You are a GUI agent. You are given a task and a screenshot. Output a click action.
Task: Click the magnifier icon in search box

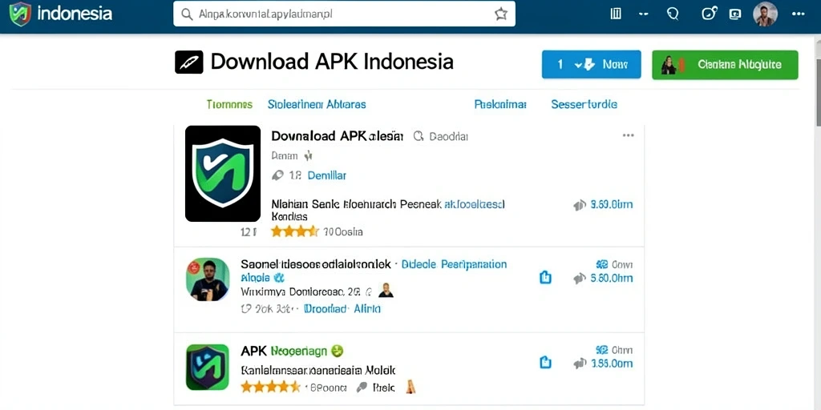tap(187, 14)
